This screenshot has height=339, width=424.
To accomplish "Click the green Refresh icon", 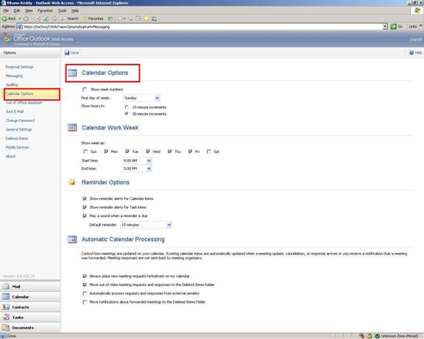I will tap(46, 18).
